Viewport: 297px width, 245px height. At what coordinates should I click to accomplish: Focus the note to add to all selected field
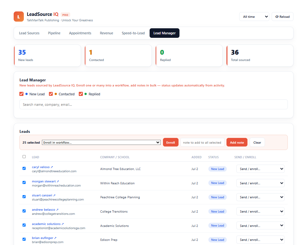coord(202,142)
